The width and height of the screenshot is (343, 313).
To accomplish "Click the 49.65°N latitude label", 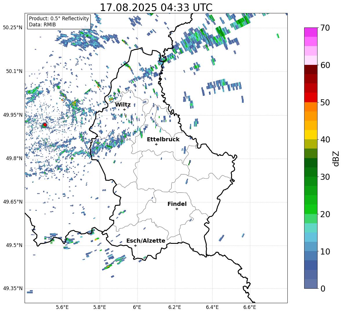I will tap(13, 202).
